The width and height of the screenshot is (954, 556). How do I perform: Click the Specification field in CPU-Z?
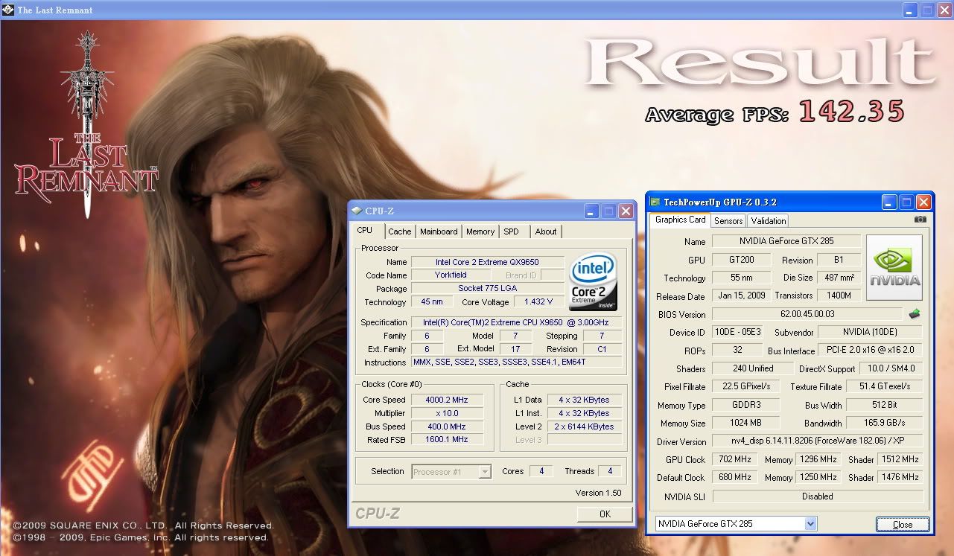pyautogui.click(x=516, y=322)
